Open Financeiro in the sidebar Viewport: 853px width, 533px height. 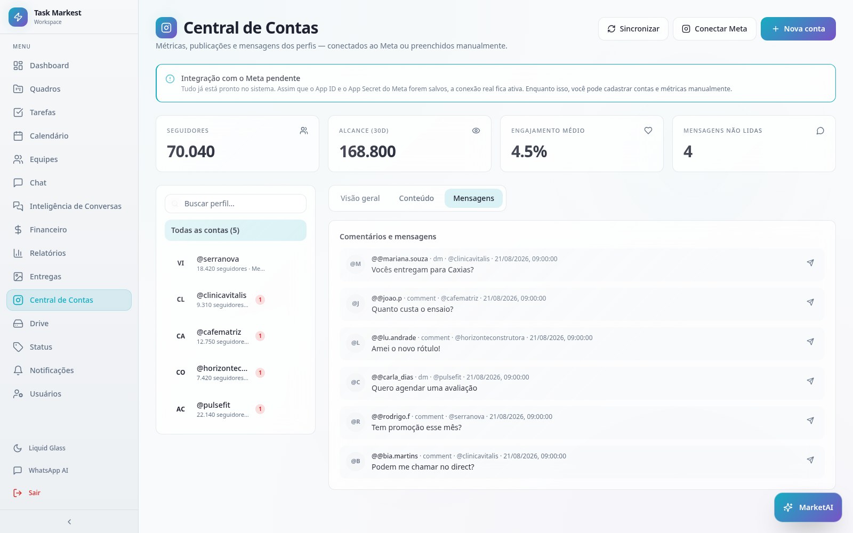click(69, 230)
